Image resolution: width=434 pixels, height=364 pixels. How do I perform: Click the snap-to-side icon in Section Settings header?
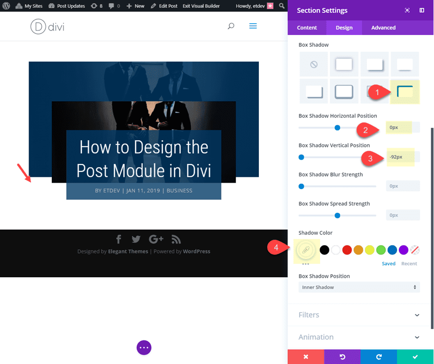(421, 10)
